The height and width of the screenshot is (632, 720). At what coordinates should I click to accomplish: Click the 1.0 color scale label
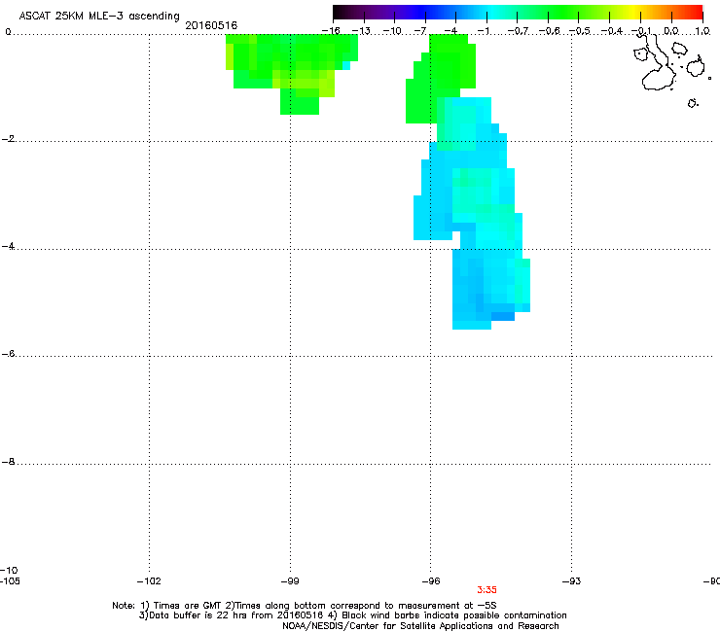(702, 31)
